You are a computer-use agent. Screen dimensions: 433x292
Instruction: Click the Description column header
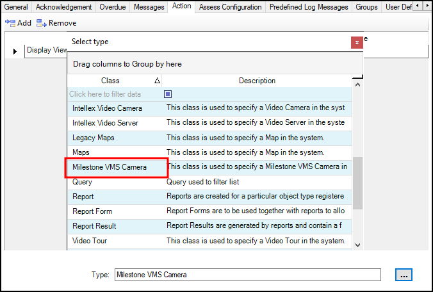coord(257,81)
